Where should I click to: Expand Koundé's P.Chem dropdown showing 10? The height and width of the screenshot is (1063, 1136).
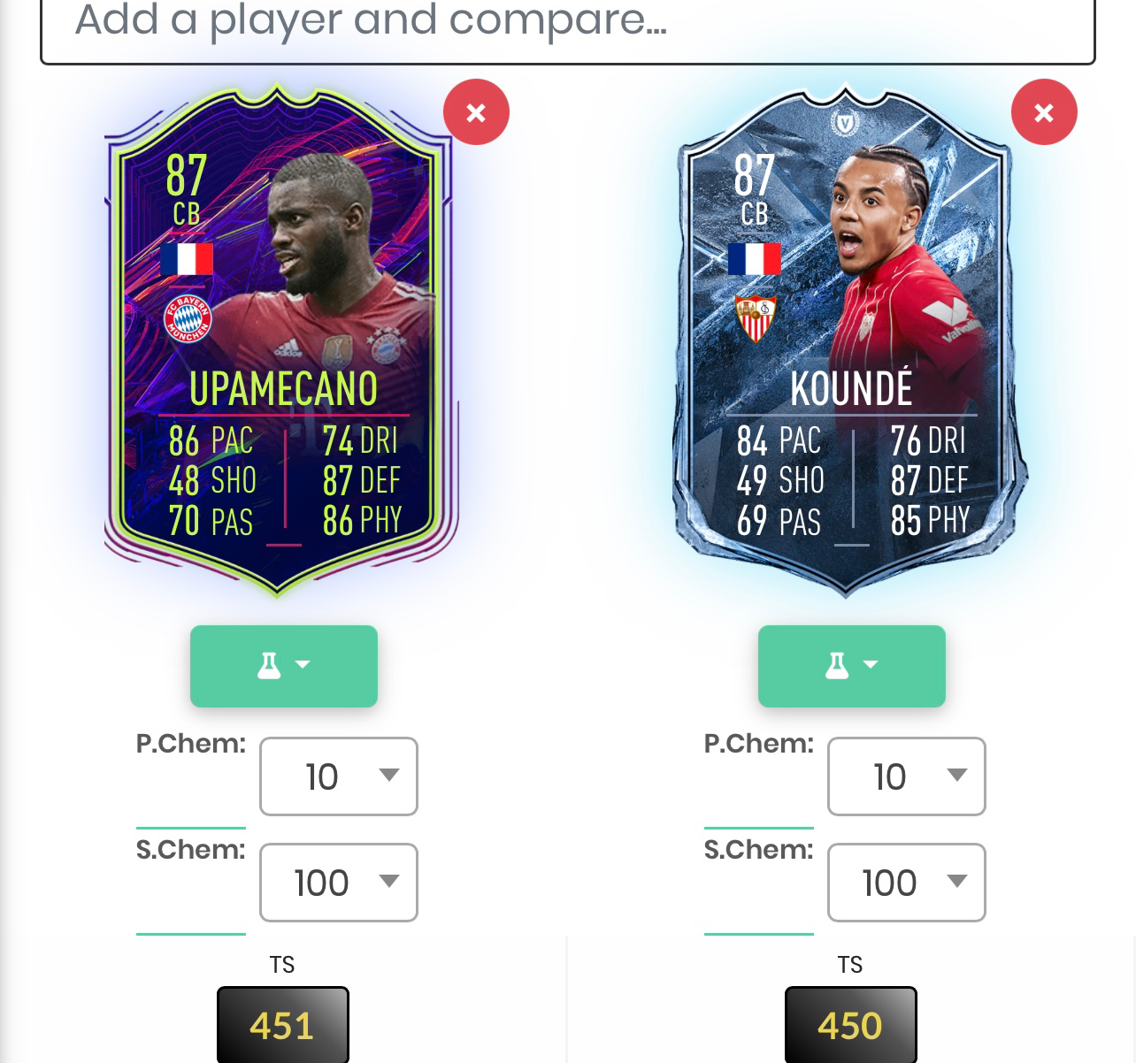pyautogui.click(x=907, y=776)
